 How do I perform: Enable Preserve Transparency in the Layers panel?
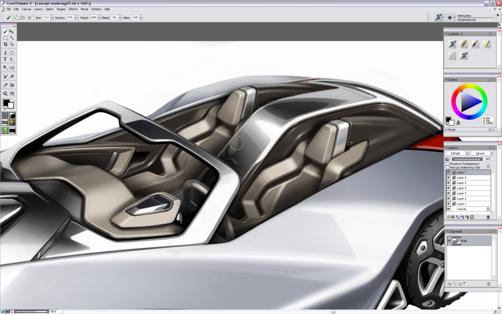coord(448,164)
